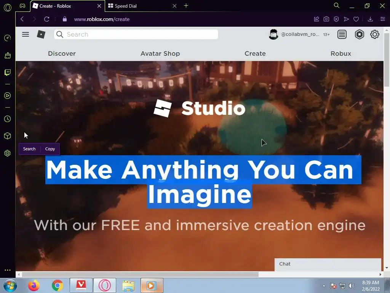The image size is (390, 293).
Task: Click the horizontal scrollbar right arrow
Action: [380, 274]
